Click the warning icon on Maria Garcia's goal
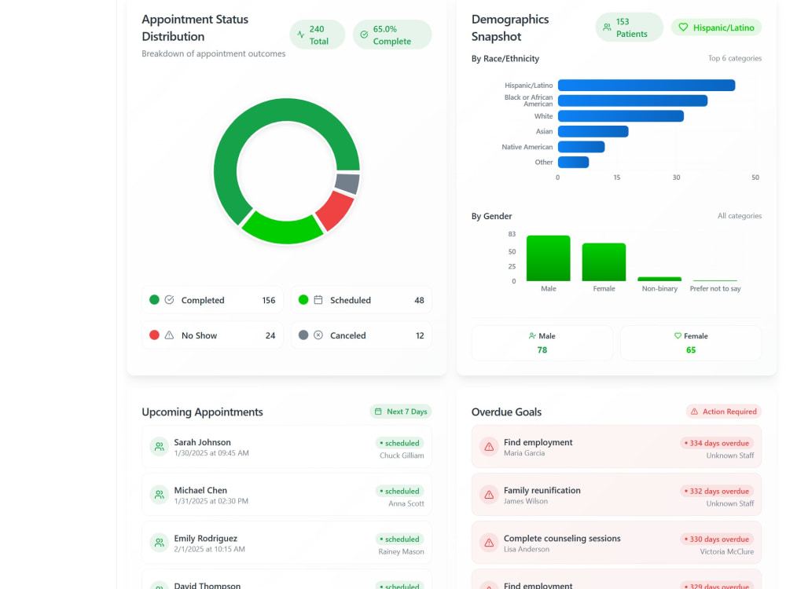Viewport: 786px width, 589px height. pos(489,446)
